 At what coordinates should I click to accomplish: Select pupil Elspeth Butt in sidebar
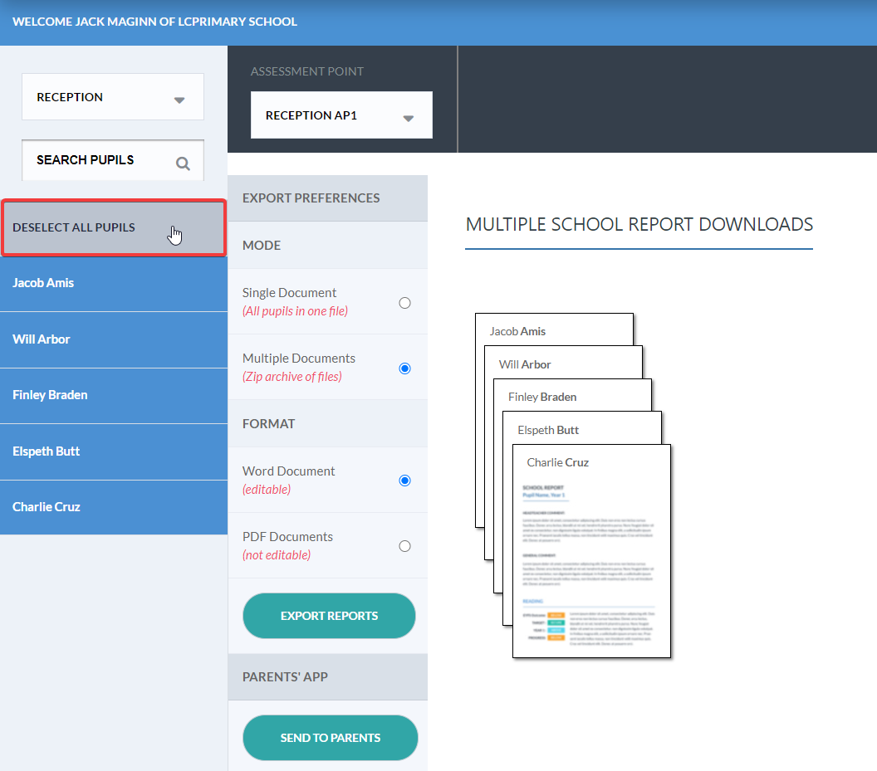[x=114, y=451]
